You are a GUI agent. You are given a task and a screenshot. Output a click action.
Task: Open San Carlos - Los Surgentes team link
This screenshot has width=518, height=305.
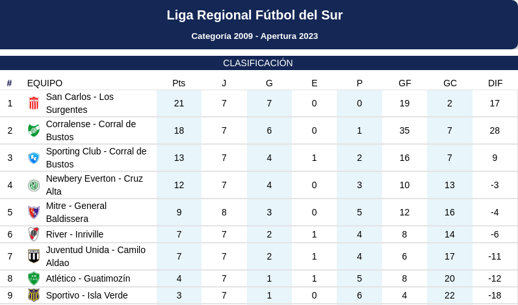point(79,103)
